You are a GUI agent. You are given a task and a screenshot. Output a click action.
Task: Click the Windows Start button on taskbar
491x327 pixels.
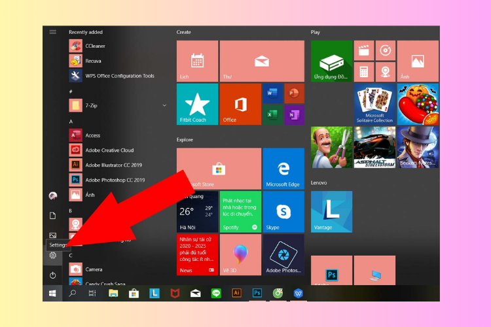click(52, 293)
